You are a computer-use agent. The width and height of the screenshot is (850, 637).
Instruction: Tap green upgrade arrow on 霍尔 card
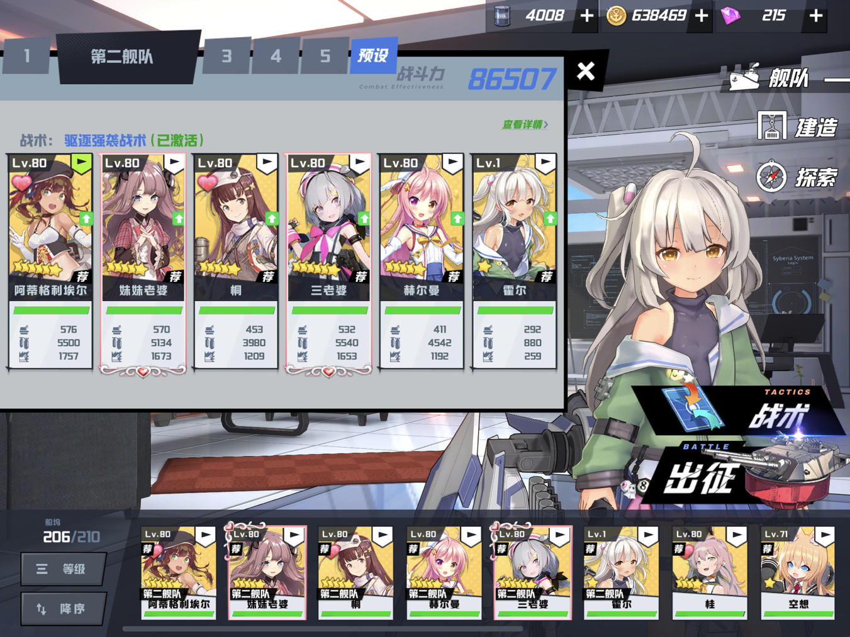(551, 218)
